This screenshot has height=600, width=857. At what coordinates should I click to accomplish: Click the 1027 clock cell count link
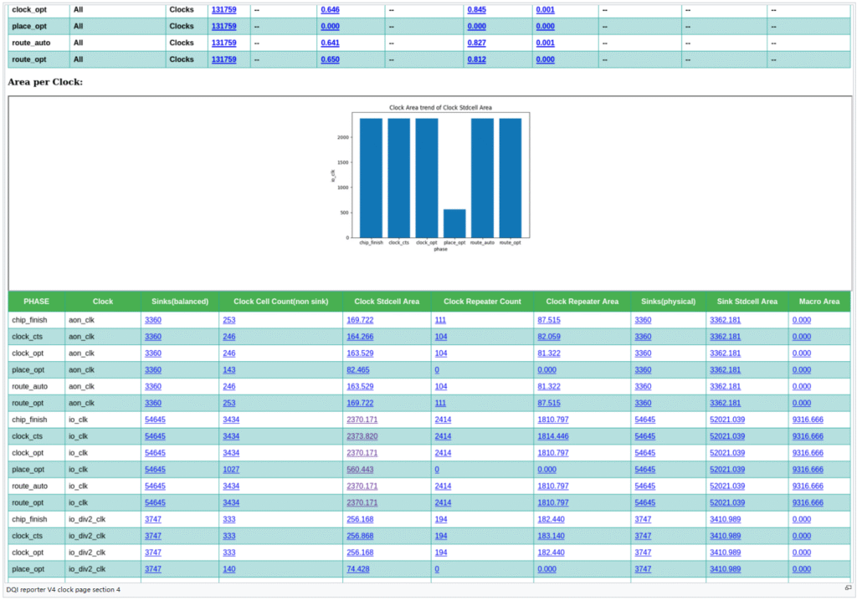231,470
